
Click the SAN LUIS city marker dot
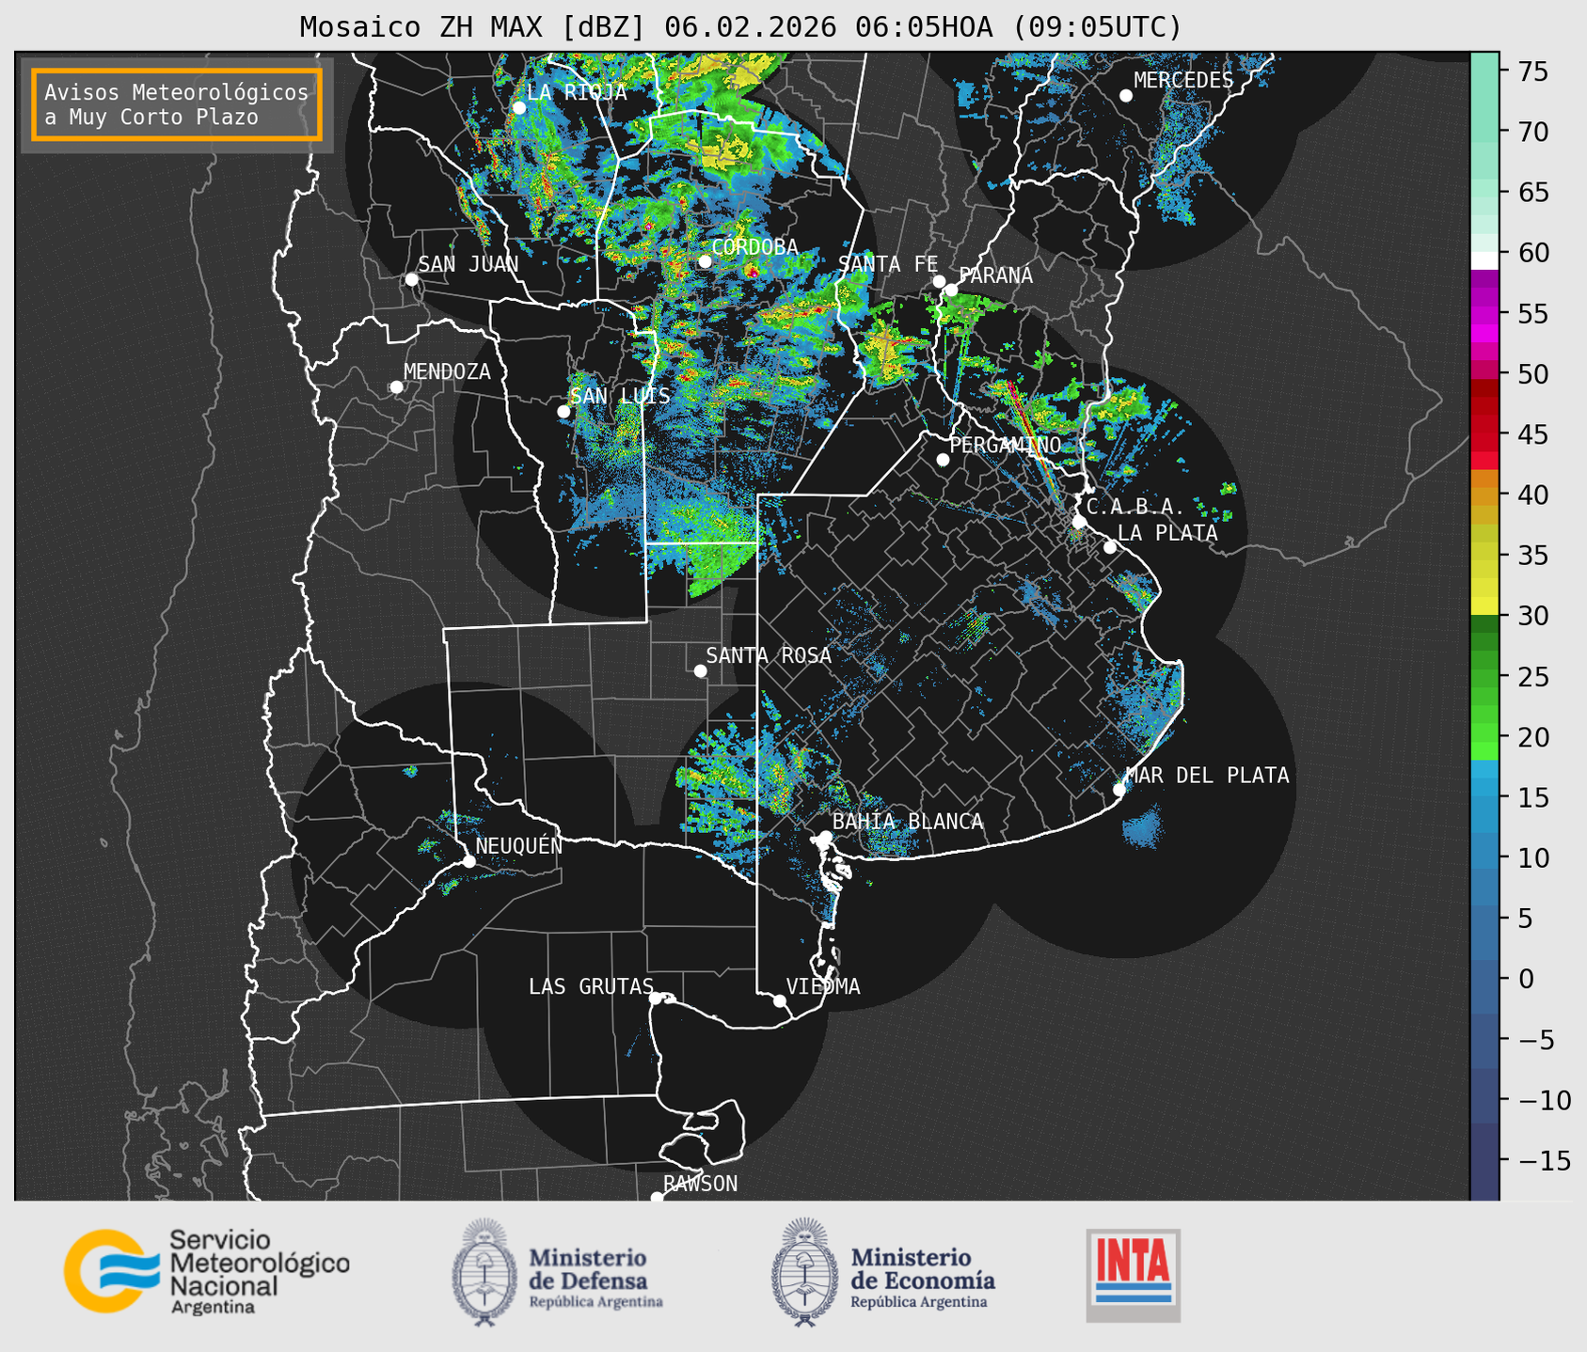563,412
